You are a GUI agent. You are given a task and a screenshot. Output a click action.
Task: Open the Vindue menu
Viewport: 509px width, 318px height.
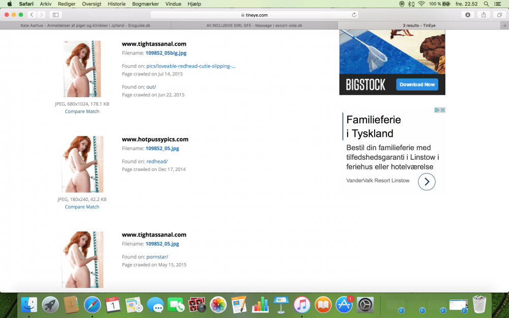[x=173, y=4]
